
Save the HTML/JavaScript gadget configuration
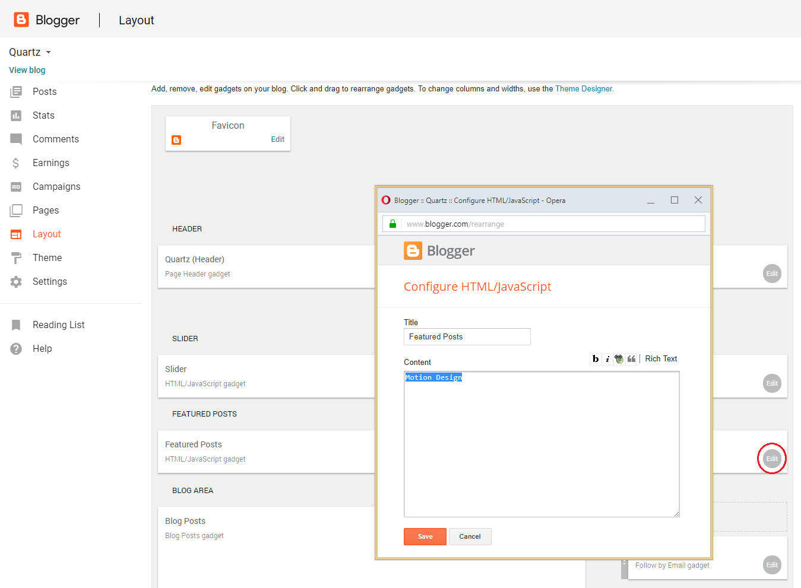(425, 536)
